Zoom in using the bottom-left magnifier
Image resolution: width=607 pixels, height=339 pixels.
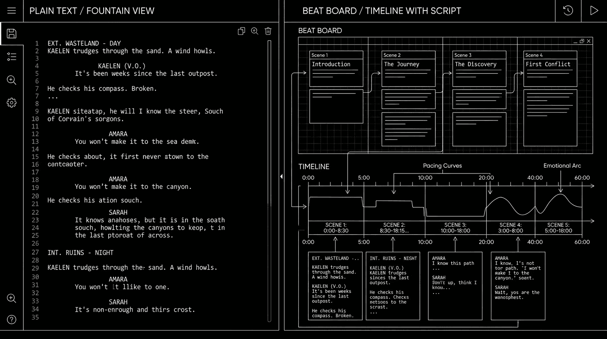(x=11, y=298)
